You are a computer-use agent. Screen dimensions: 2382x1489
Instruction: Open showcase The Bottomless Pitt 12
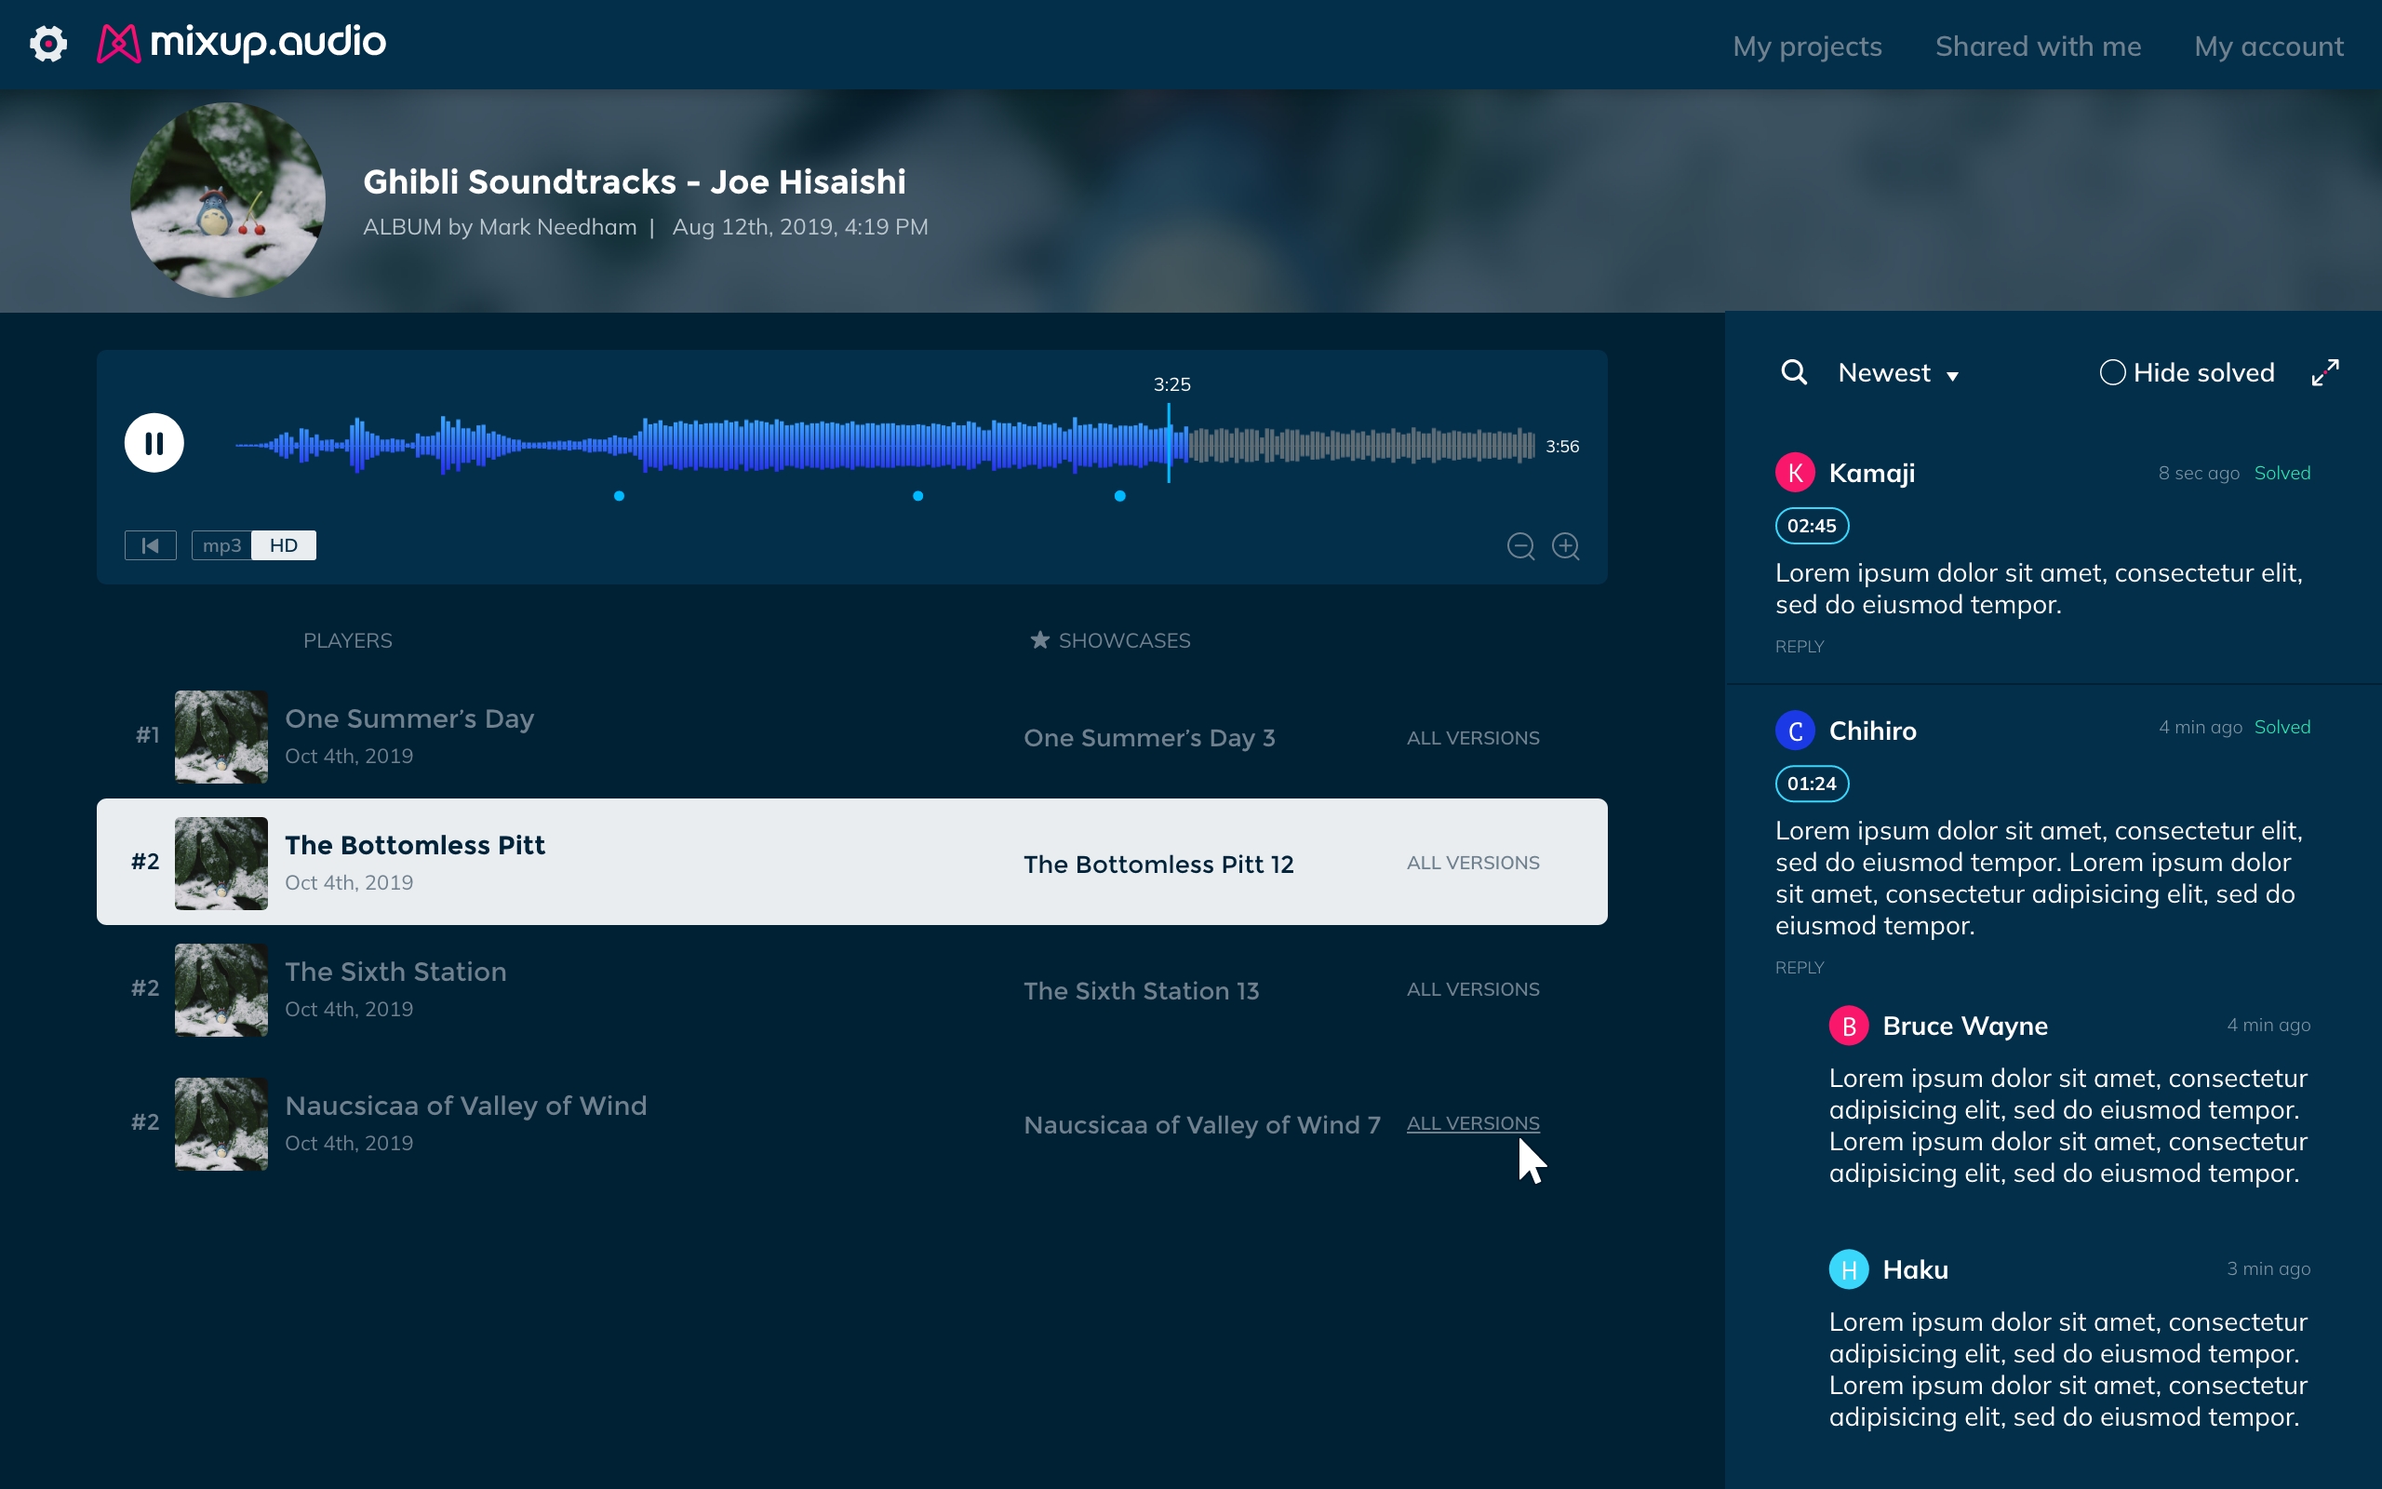click(1158, 864)
